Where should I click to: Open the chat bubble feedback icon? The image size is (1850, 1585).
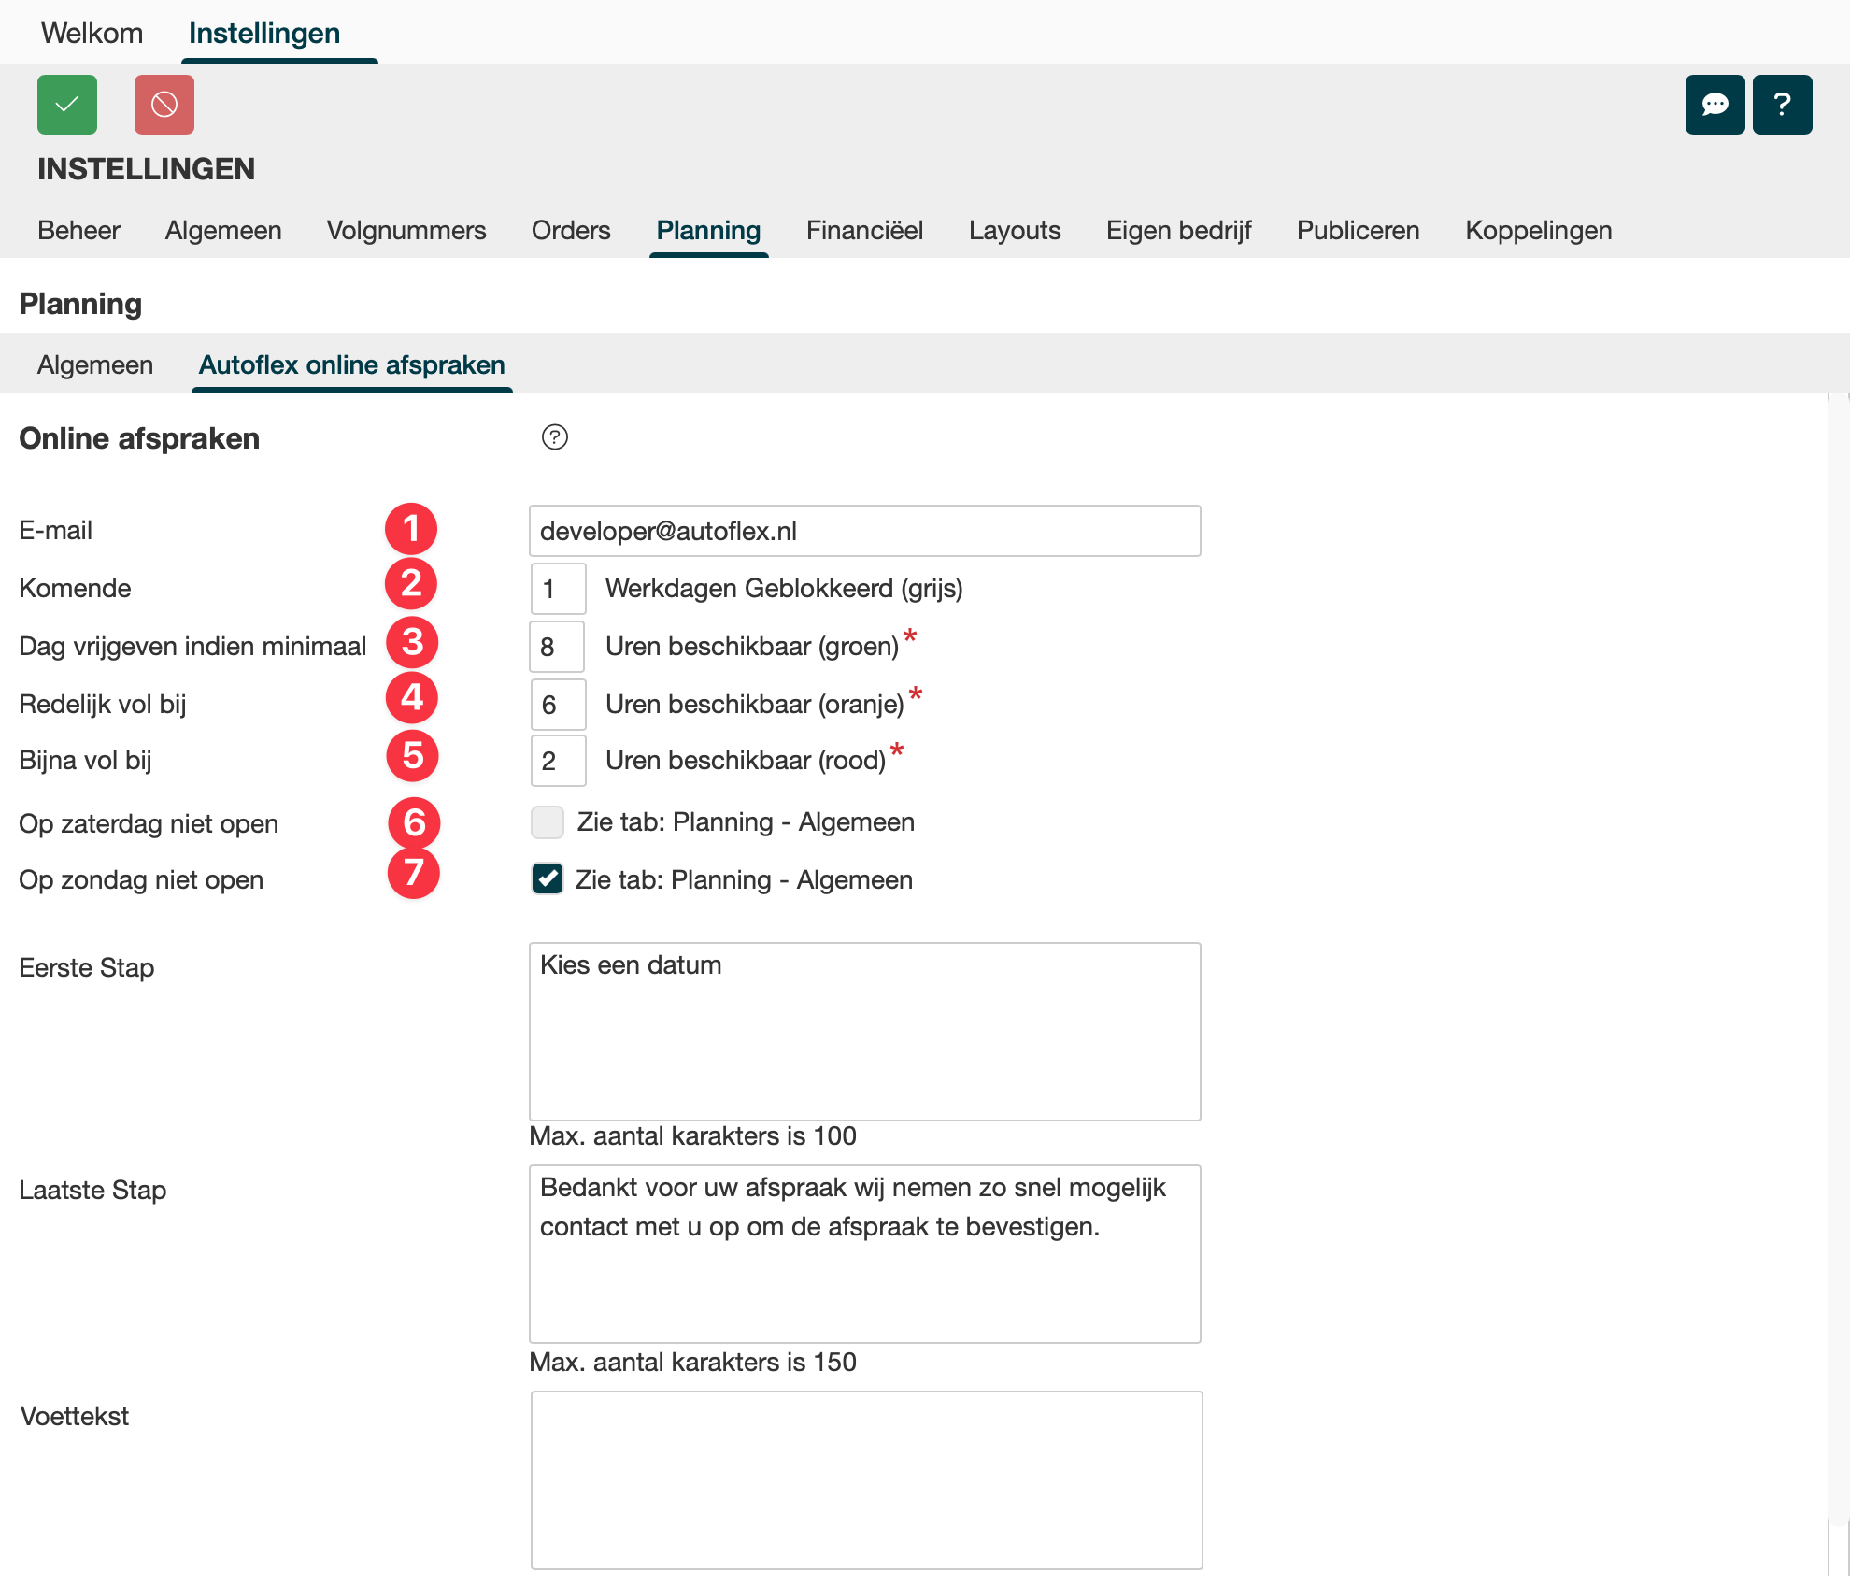pos(1715,105)
